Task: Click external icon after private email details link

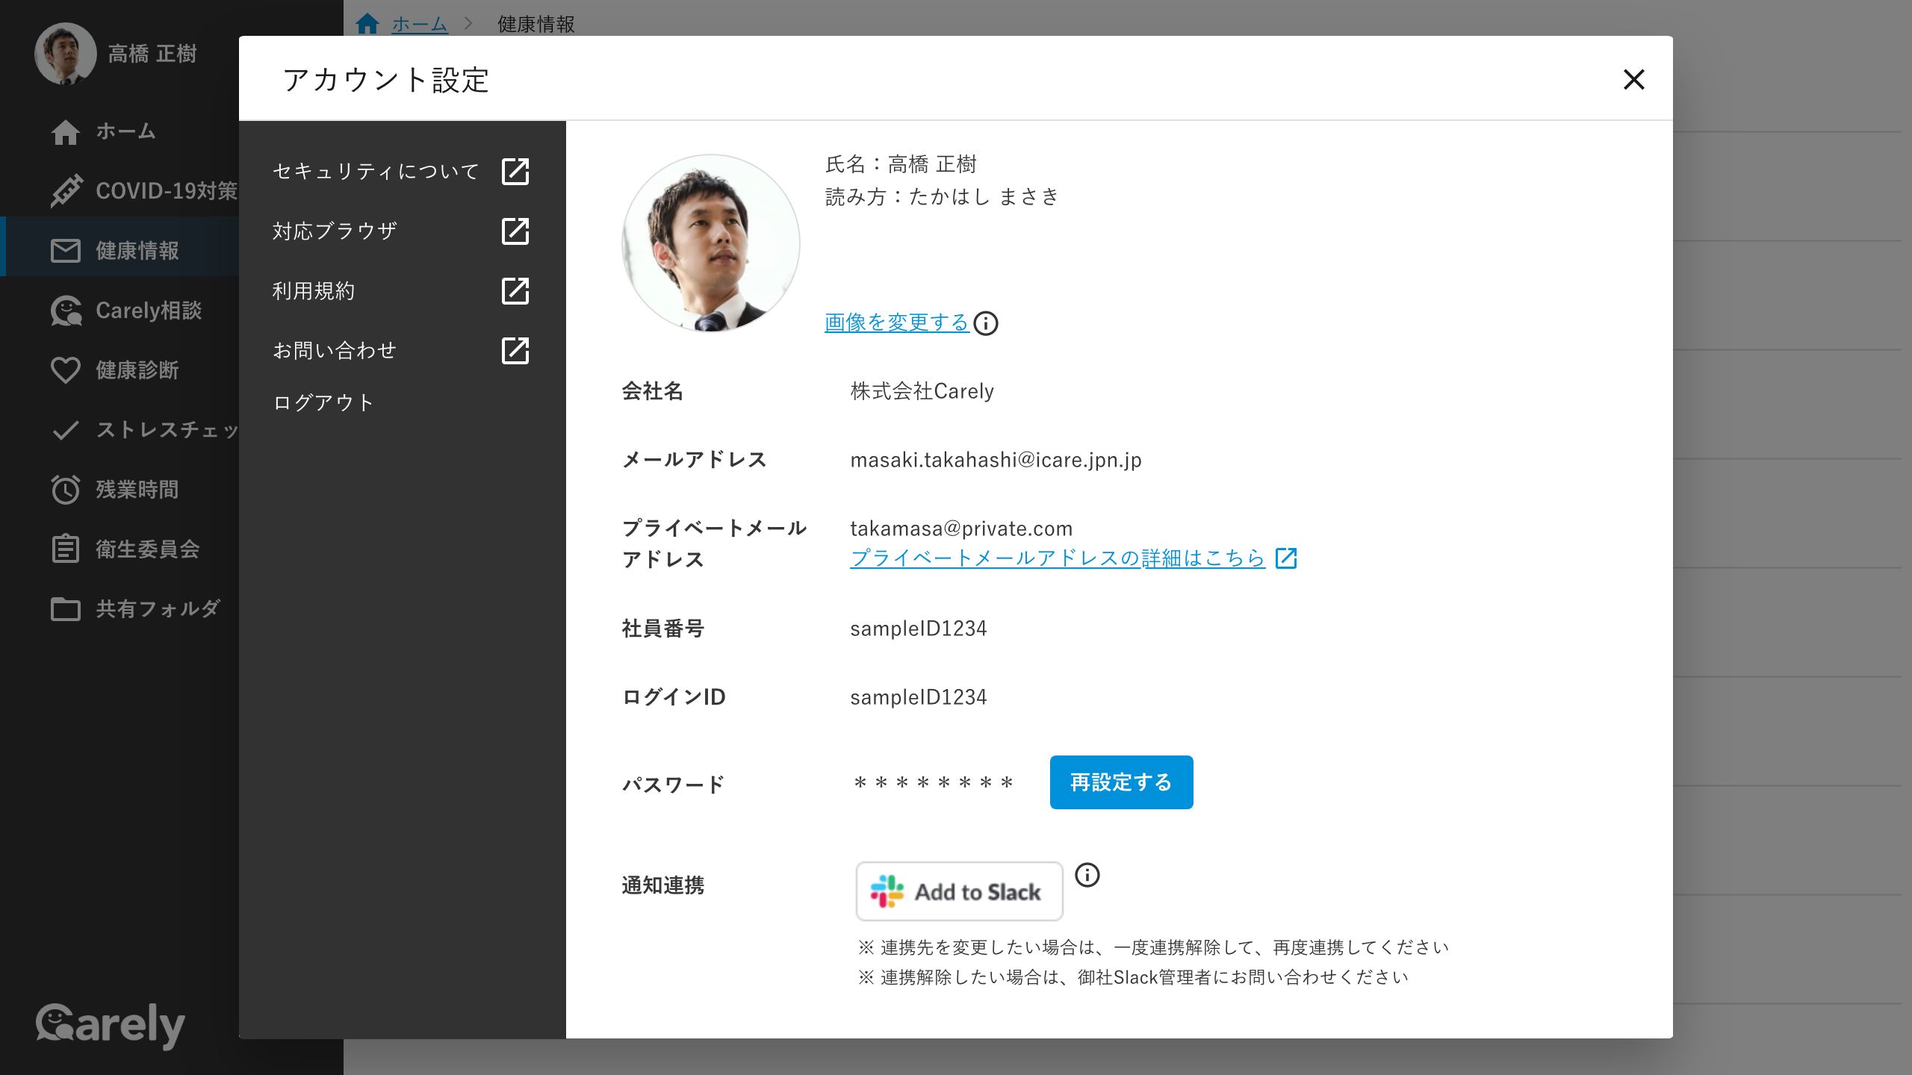Action: click(1286, 558)
